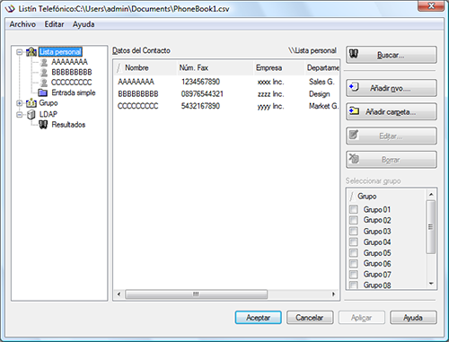Select the CCCCCCCCC row in contact table
The width and height of the screenshot is (449, 342).
(x=226, y=106)
